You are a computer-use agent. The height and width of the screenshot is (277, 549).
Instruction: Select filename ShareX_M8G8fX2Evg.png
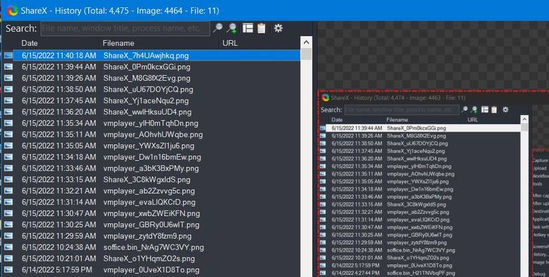click(146, 78)
